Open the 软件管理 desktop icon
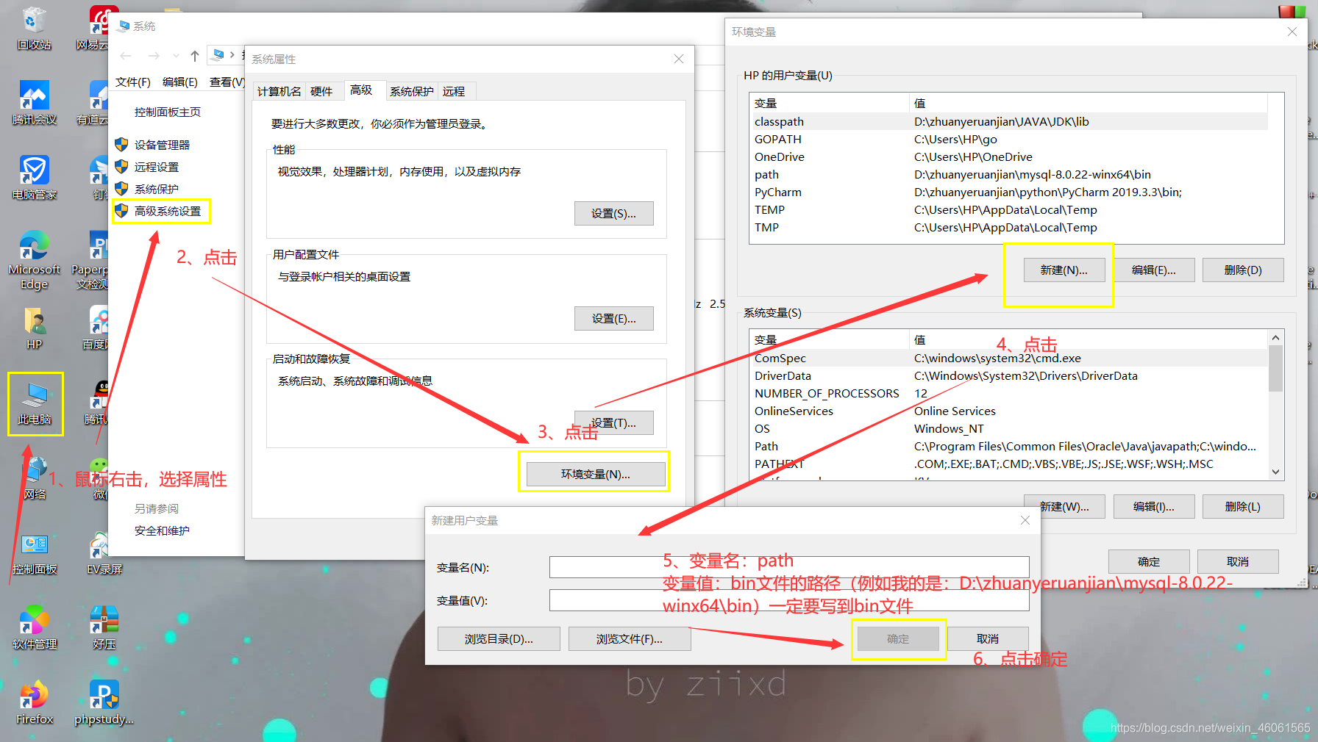Viewport: 1318px width, 742px height. coord(34,628)
